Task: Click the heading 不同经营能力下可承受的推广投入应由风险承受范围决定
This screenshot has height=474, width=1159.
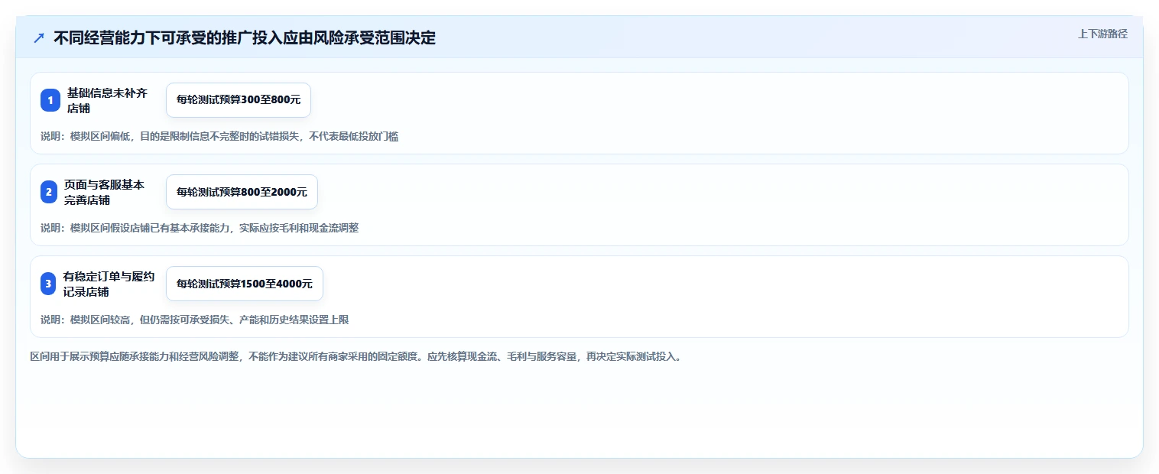Action: click(245, 37)
